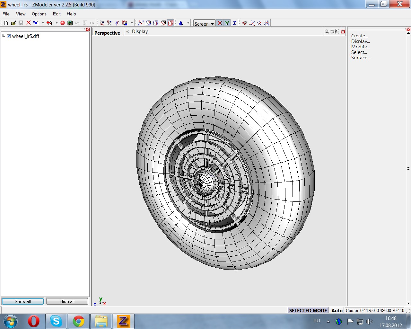The width and height of the screenshot is (411, 329).
Task: Switch to Edges level editing icon
Action: coord(148,23)
